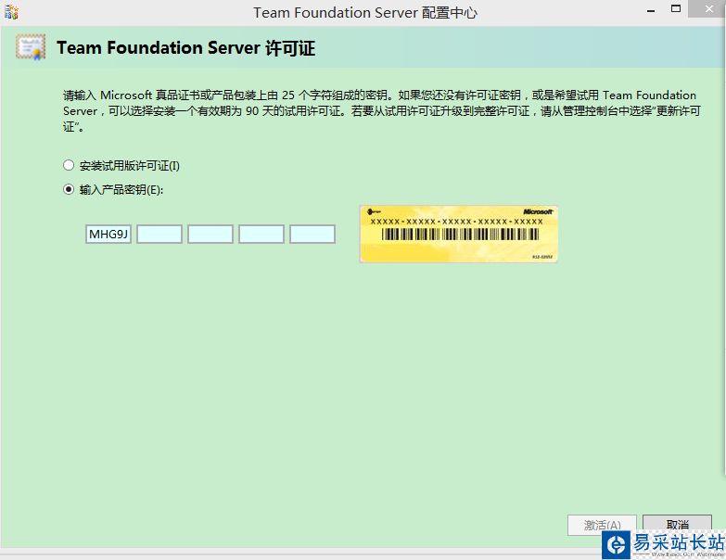726x560 pixels.
Task: Click the fourth product key field
Action: [x=261, y=235]
